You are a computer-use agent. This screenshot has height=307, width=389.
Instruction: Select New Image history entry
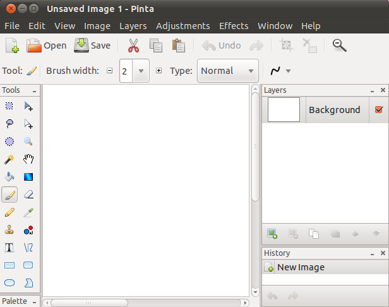click(x=301, y=267)
